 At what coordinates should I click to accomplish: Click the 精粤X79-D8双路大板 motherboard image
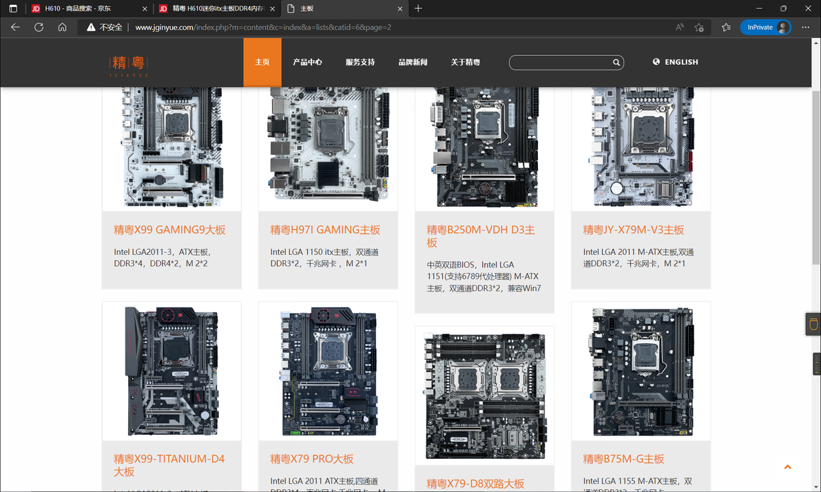coord(484,396)
